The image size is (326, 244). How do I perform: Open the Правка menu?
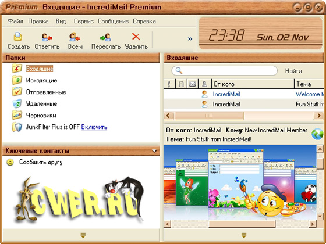[x=38, y=21]
